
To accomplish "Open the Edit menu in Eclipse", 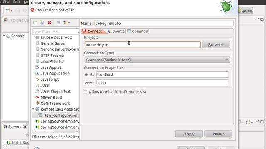I will pos(17,2).
